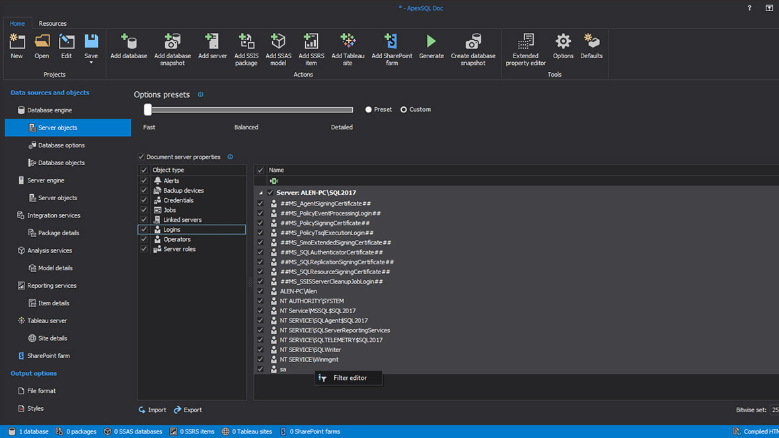Image resolution: width=779 pixels, height=438 pixels.
Task: Click Add database snapshot icon
Action: click(172, 41)
